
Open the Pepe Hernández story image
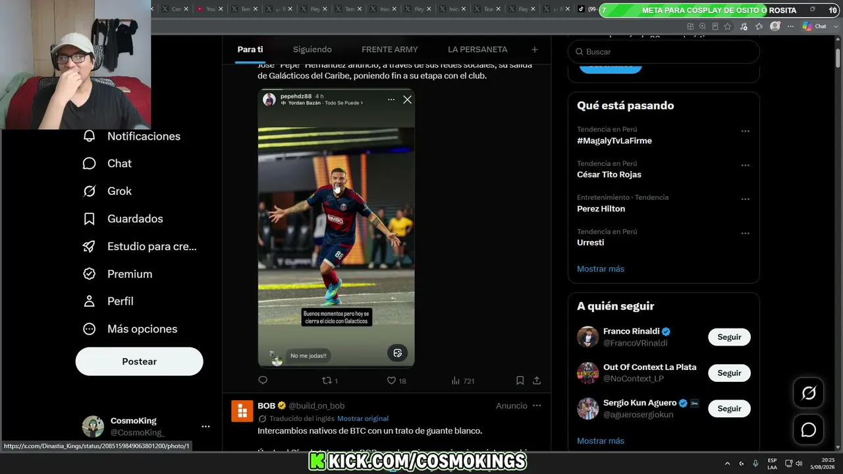tap(336, 228)
